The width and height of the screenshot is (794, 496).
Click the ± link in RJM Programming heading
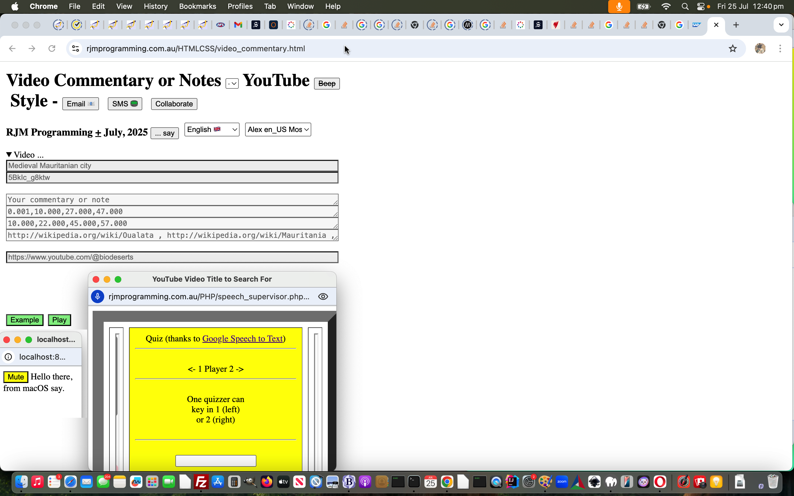tap(98, 132)
